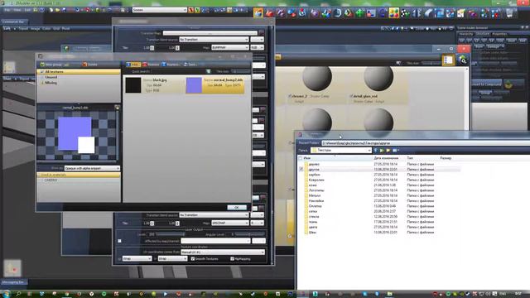
Task: Click the Angular Level slider
Action: tap(250, 234)
